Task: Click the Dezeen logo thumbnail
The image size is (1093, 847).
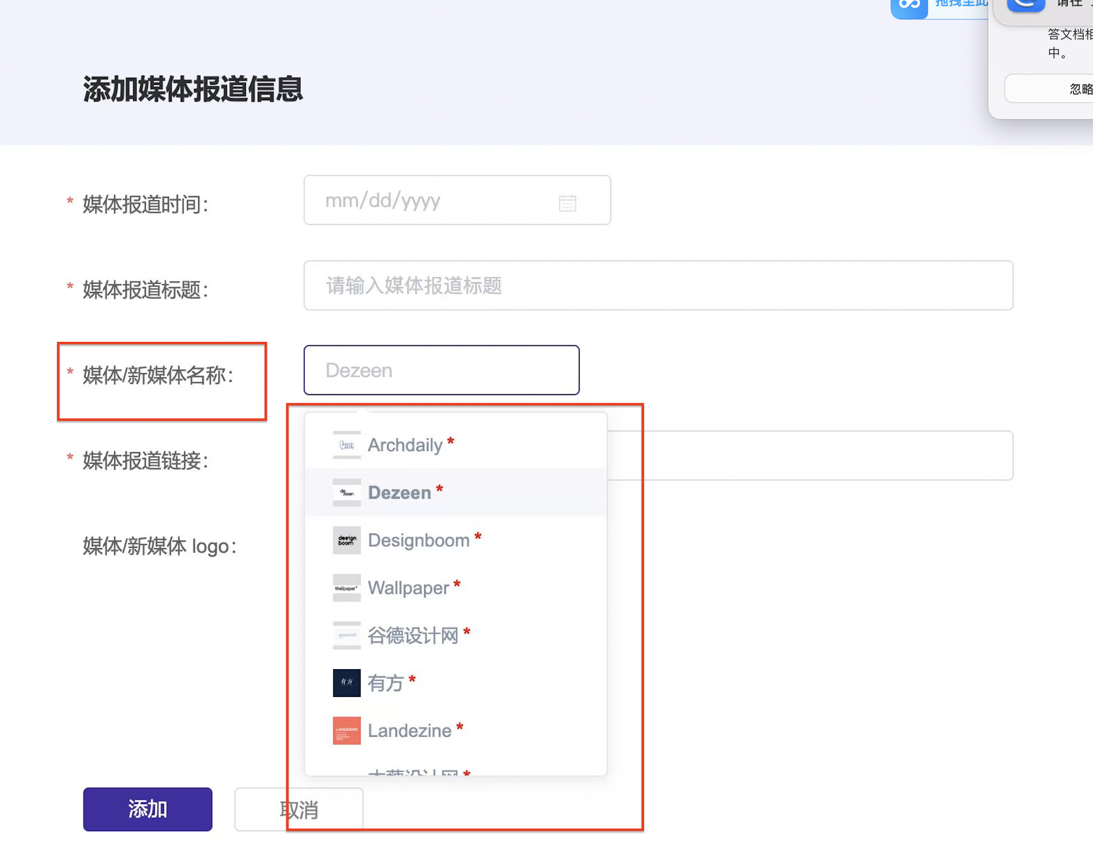Action: [x=347, y=493]
